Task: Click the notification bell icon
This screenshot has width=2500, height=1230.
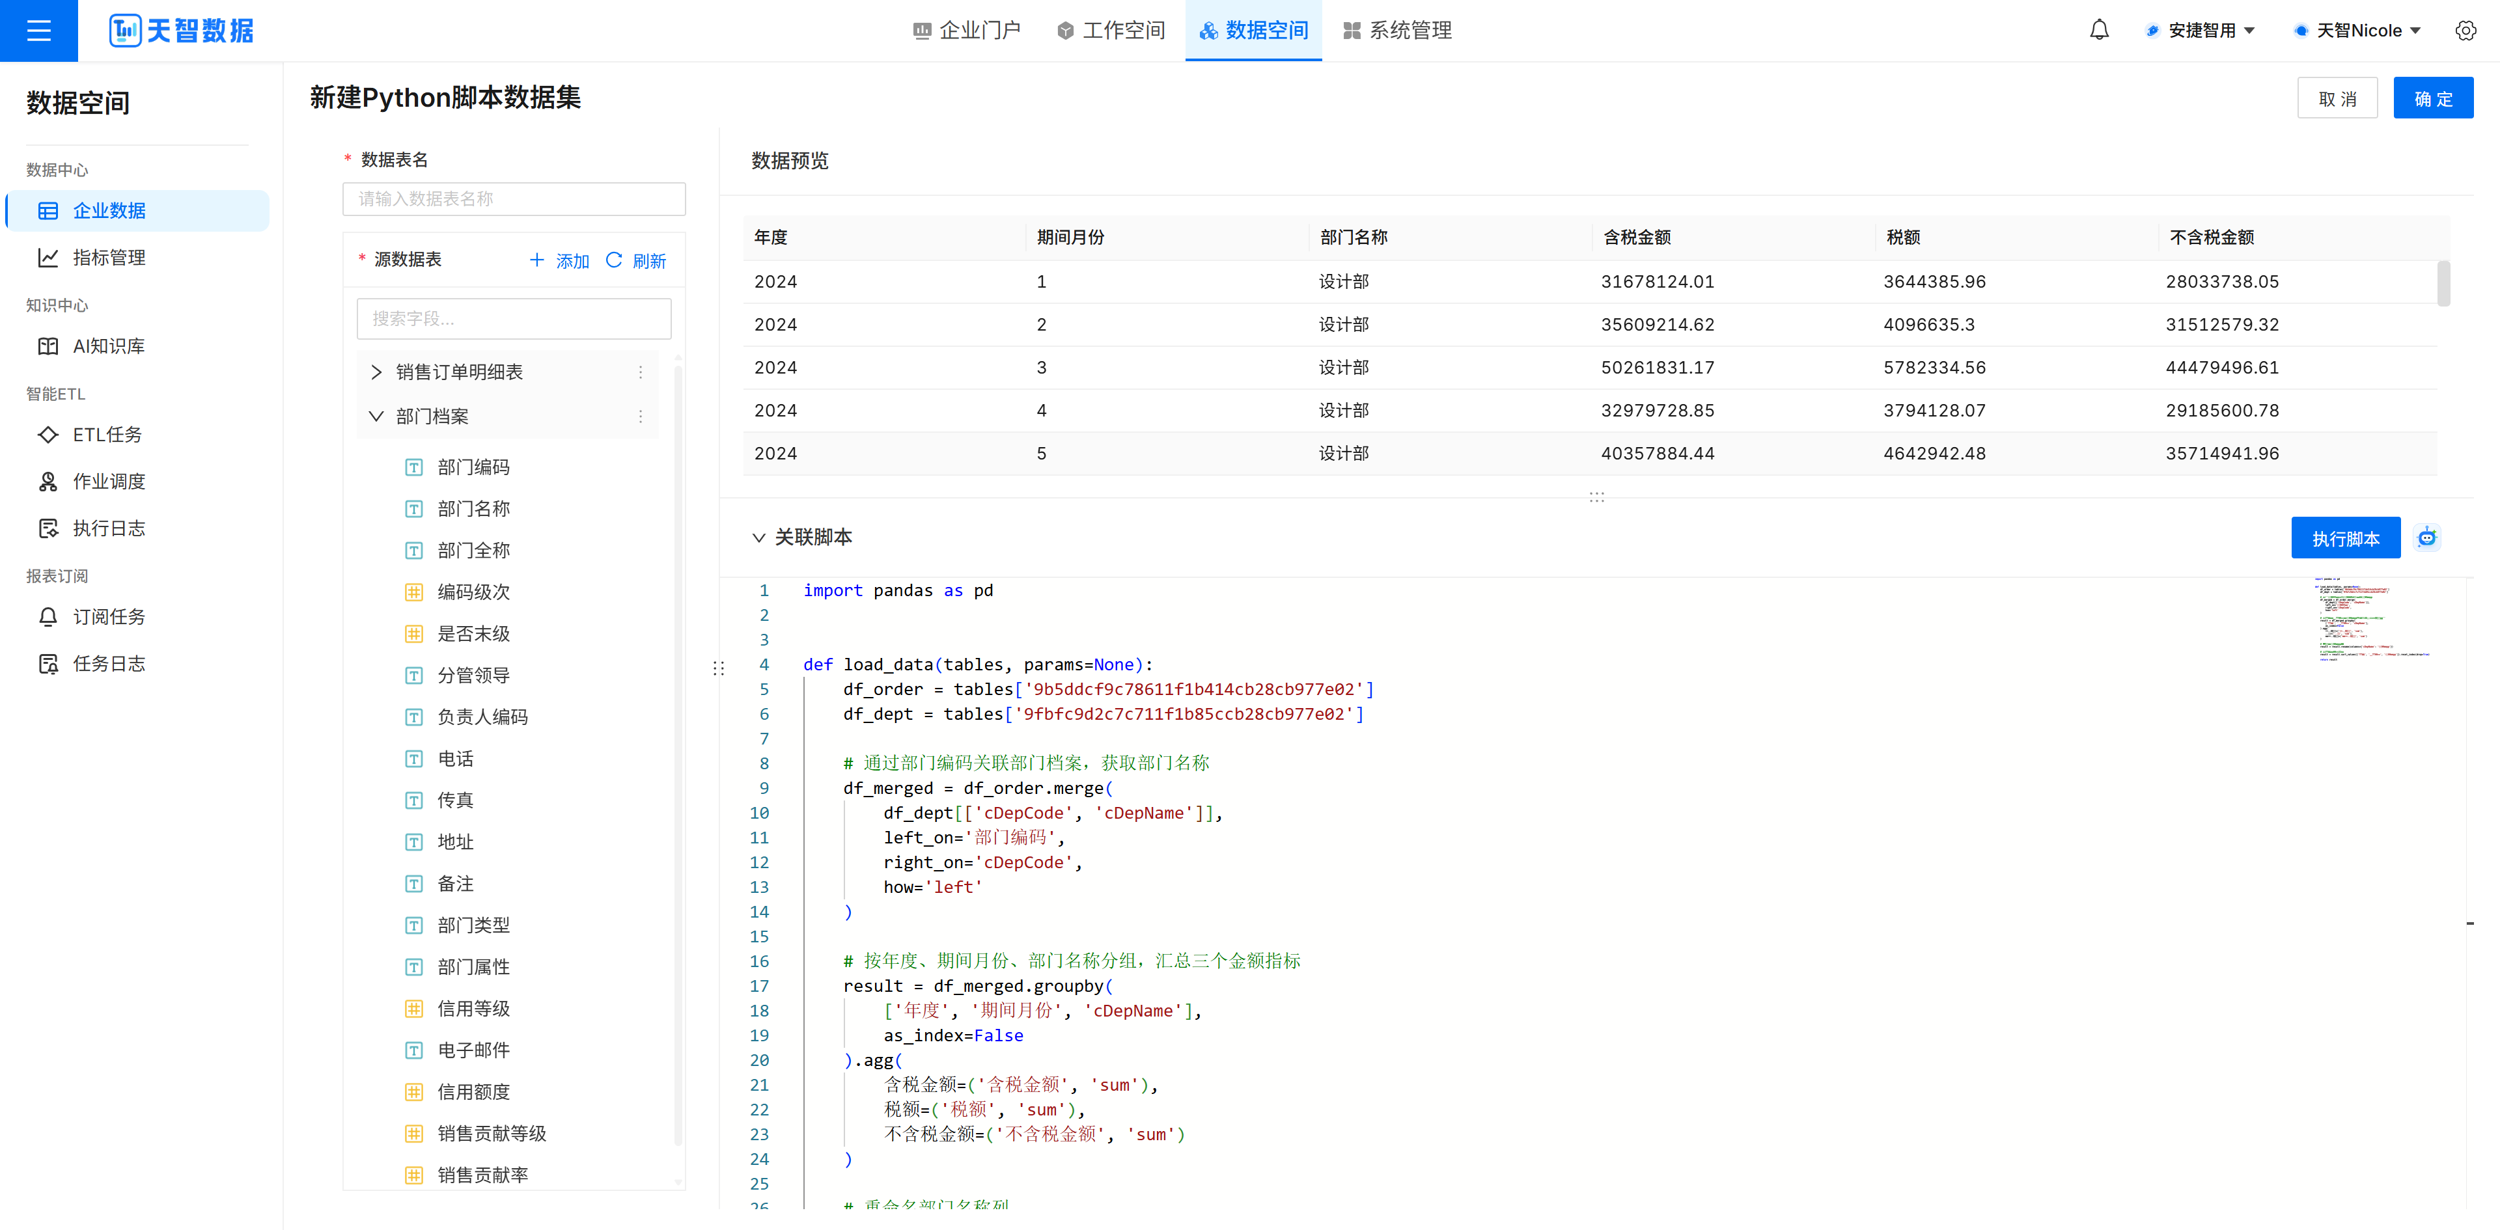Action: 2098,30
